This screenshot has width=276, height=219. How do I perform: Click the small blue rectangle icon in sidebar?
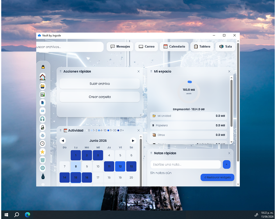pos(42,111)
